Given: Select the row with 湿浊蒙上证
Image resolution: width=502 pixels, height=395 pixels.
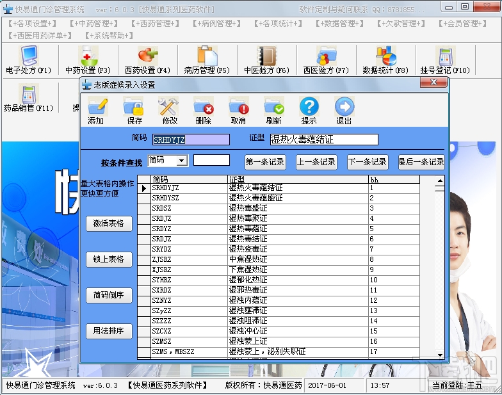Looking at the screenshot, I should pos(279,342).
